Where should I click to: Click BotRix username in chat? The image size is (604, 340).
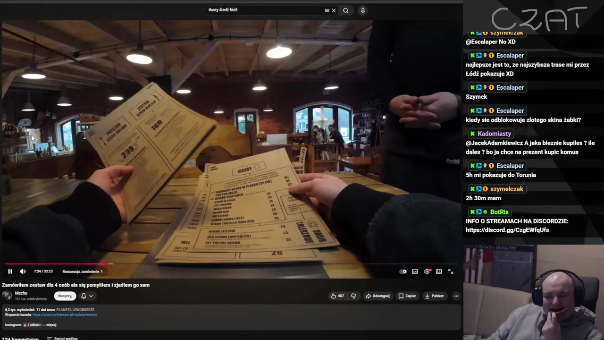click(x=499, y=212)
